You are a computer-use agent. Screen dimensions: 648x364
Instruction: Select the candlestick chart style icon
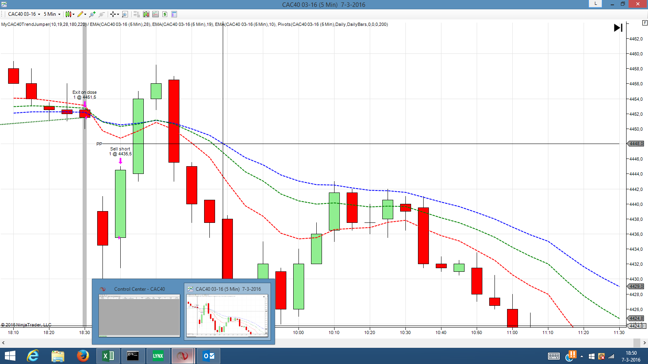(x=68, y=14)
